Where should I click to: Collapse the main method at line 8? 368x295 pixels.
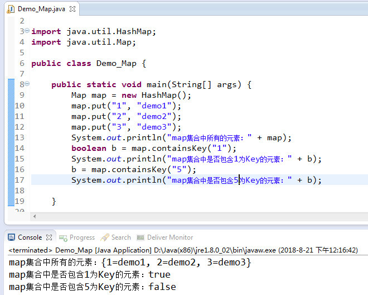coord(27,83)
